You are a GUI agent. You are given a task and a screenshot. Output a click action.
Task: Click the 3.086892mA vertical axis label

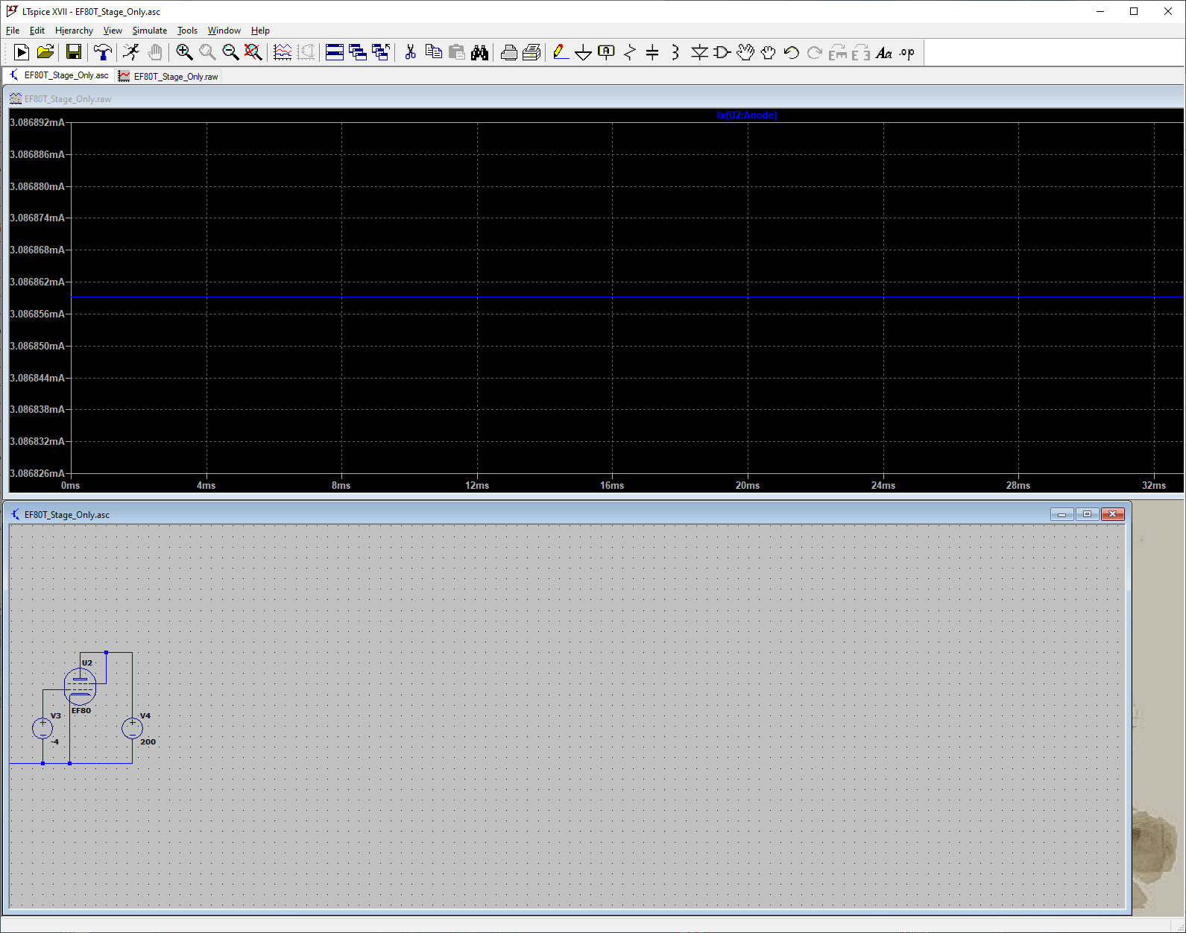click(x=37, y=122)
